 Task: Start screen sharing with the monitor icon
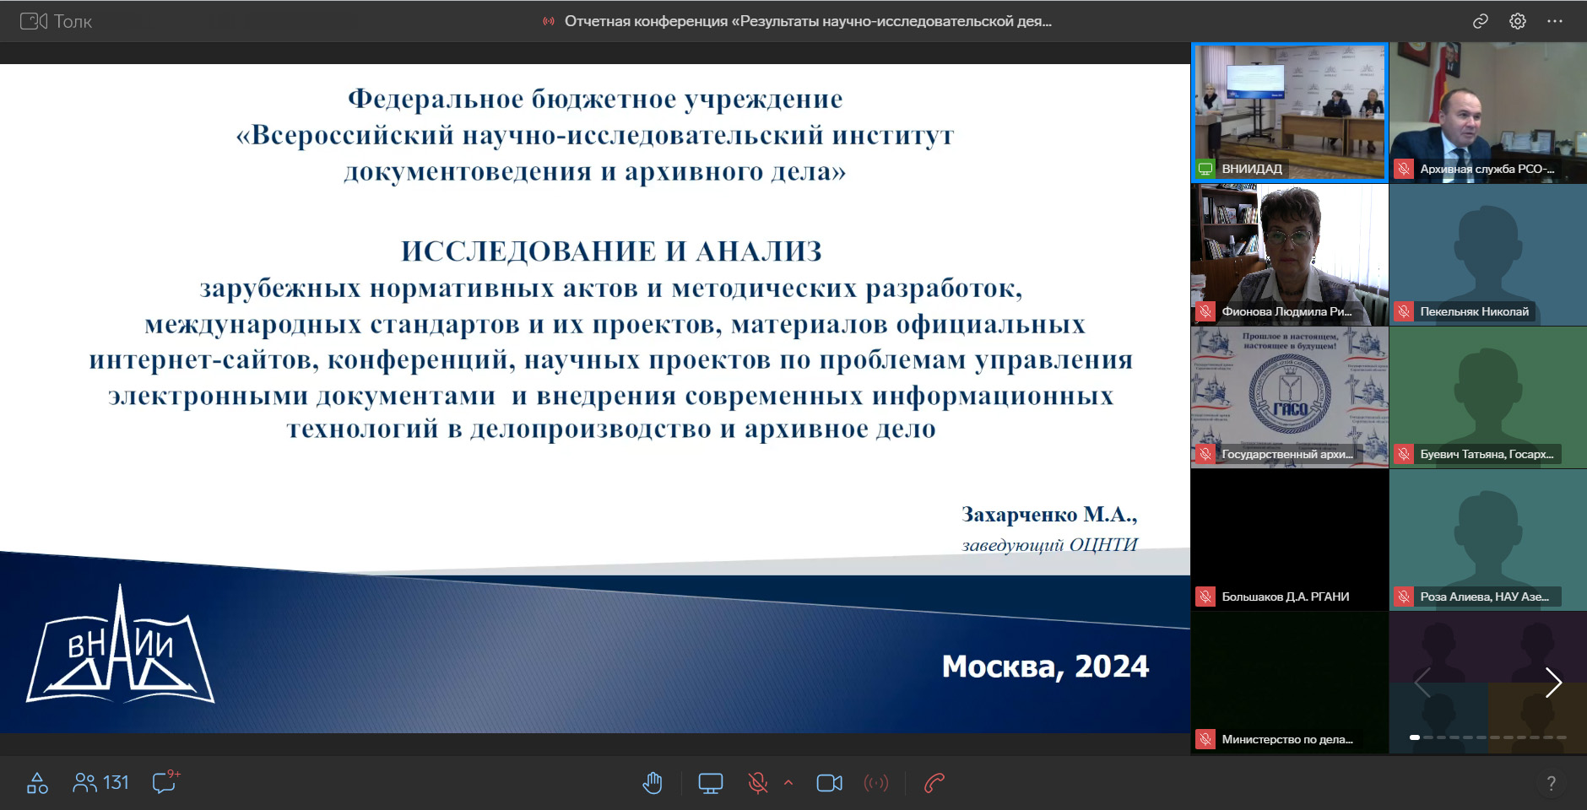point(710,783)
